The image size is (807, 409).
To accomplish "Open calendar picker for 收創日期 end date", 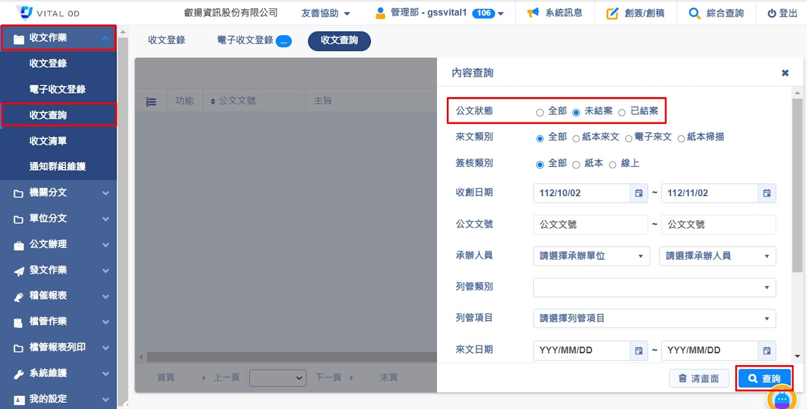I will pyautogui.click(x=767, y=193).
